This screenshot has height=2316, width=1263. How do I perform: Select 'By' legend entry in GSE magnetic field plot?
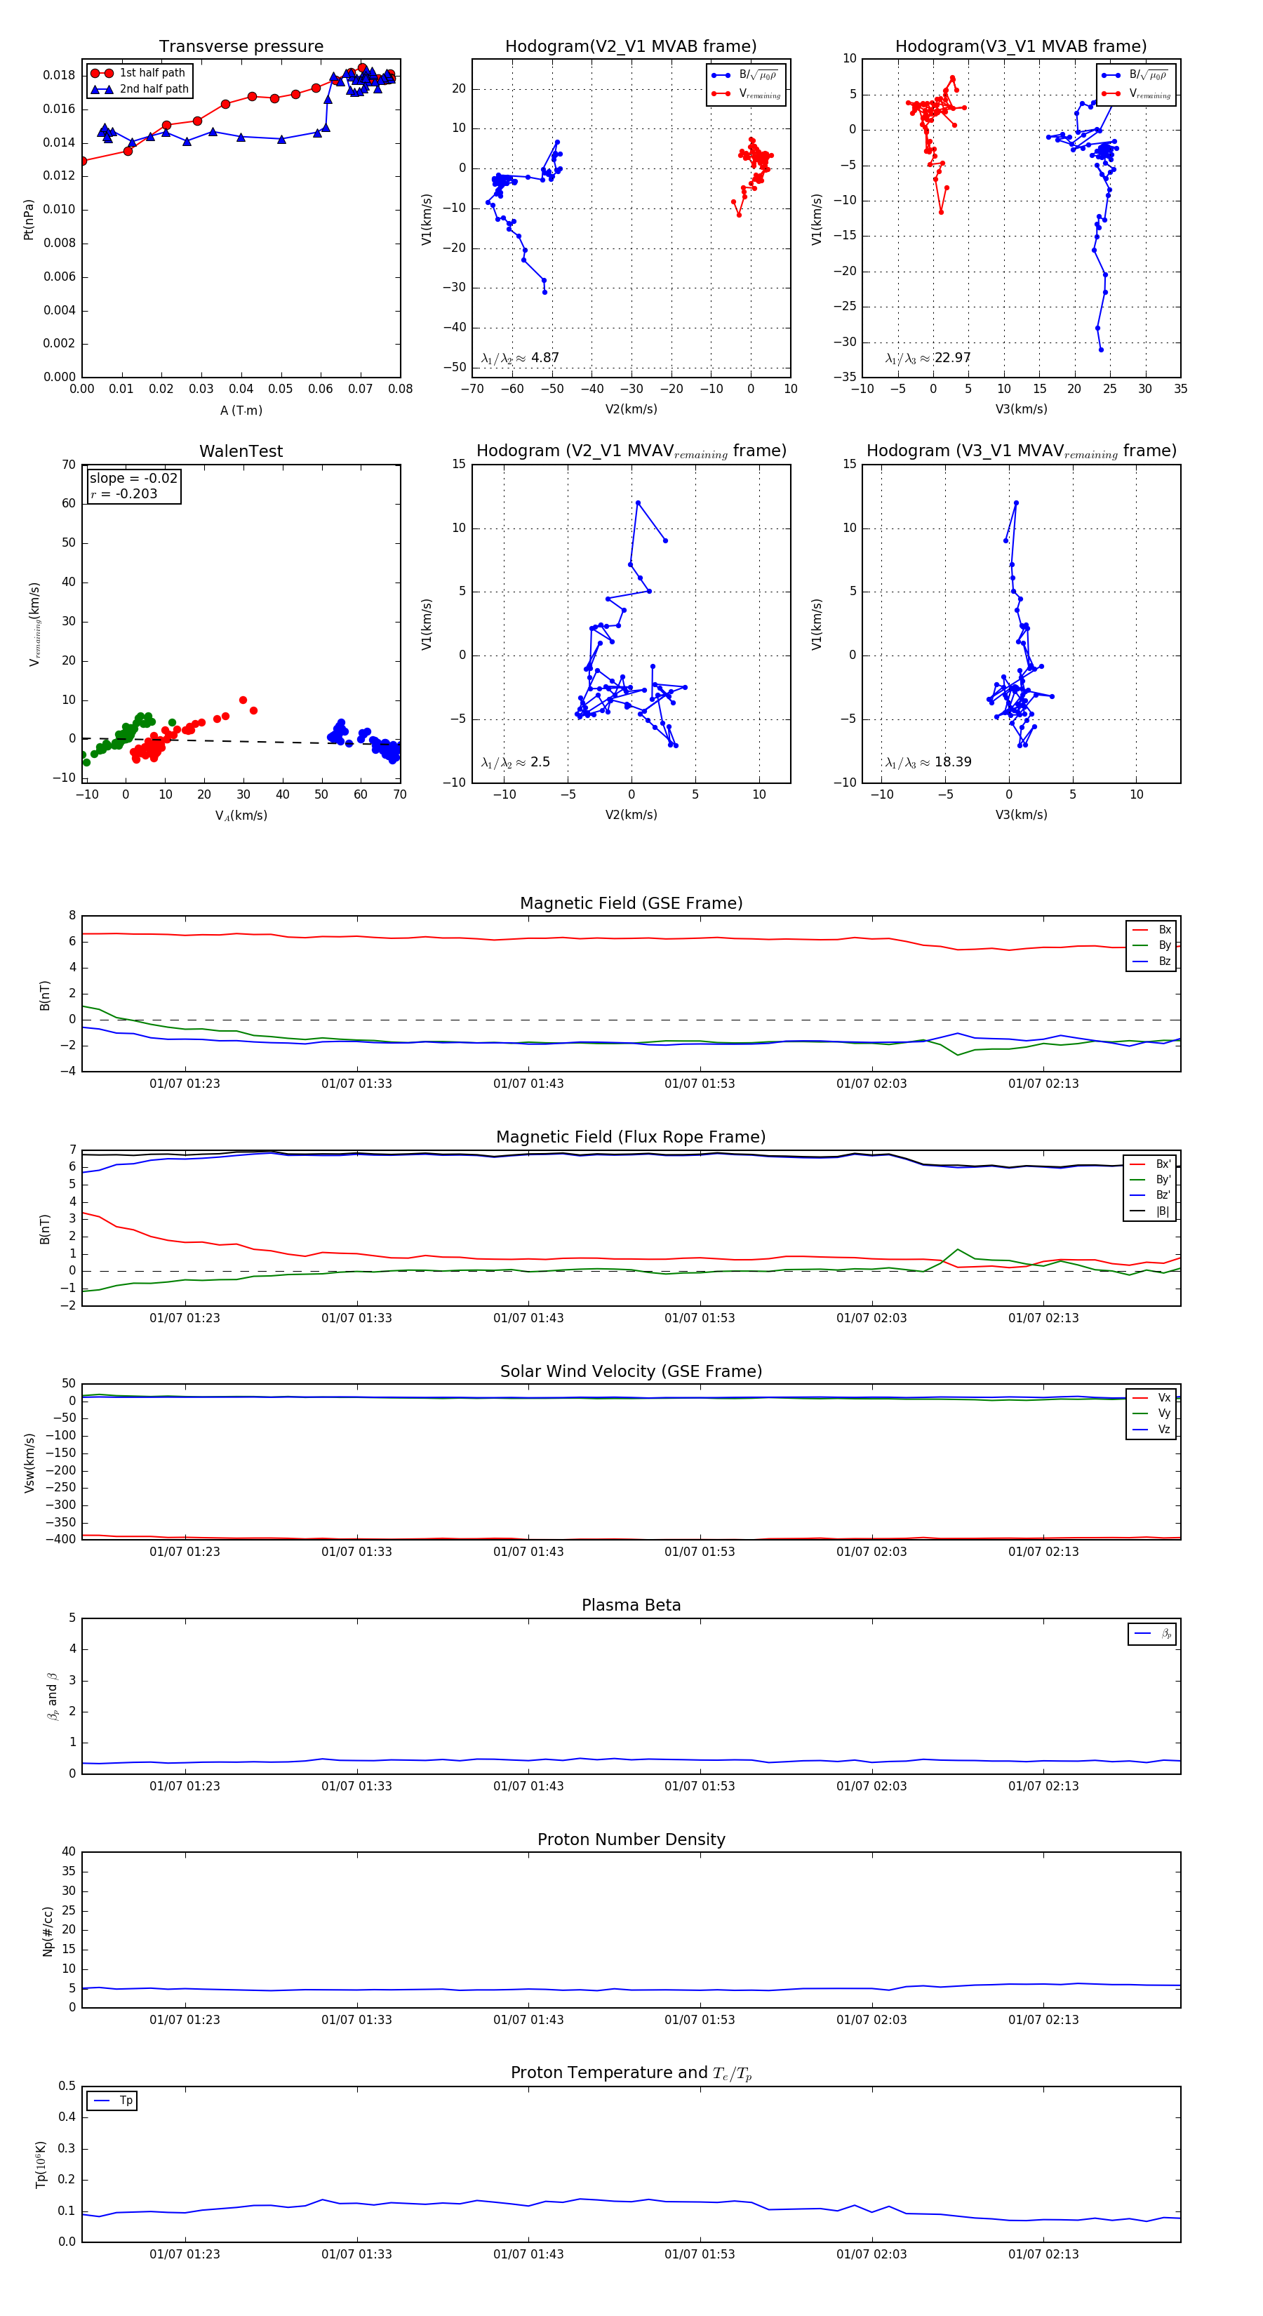1151,945
